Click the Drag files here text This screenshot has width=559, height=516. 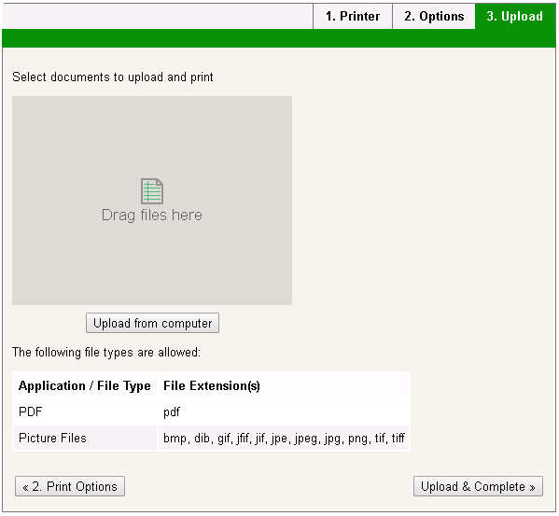click(x=152, y=216)
